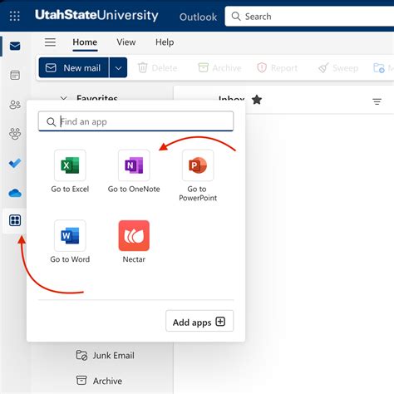Toggle the Inbox favorite star
Image resolution: width=394 pixels, height=394 pixels.
click(257, 100)
